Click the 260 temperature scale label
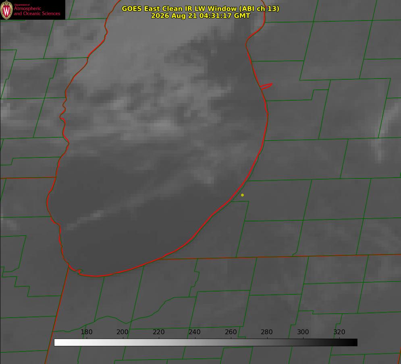The width and height of the screenshot is (401, 364). pos(231,332)
